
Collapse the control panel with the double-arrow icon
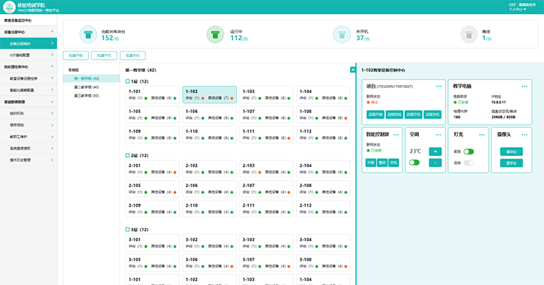click(x=353, y=70)
